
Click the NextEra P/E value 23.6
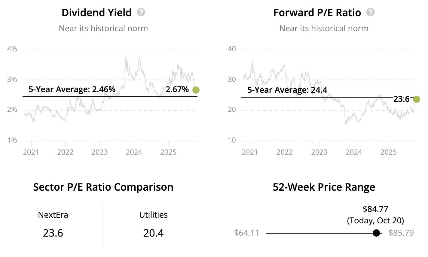pyautogui.click(x=53, y=233)
